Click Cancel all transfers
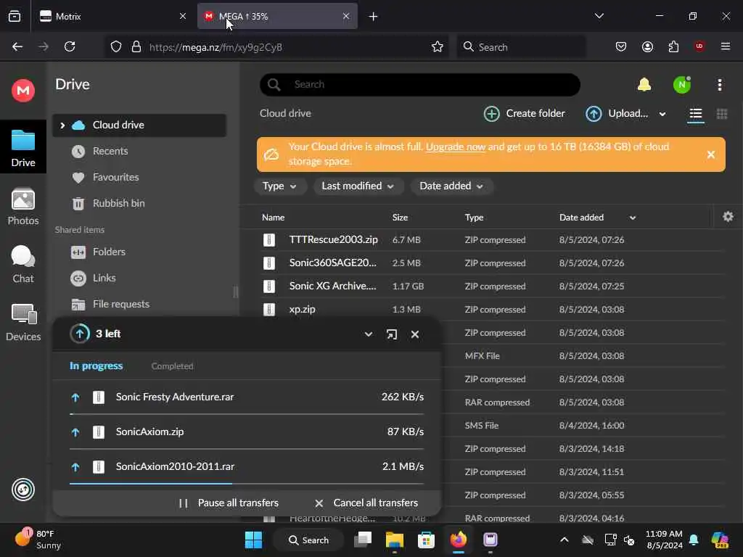 (366, 503)
